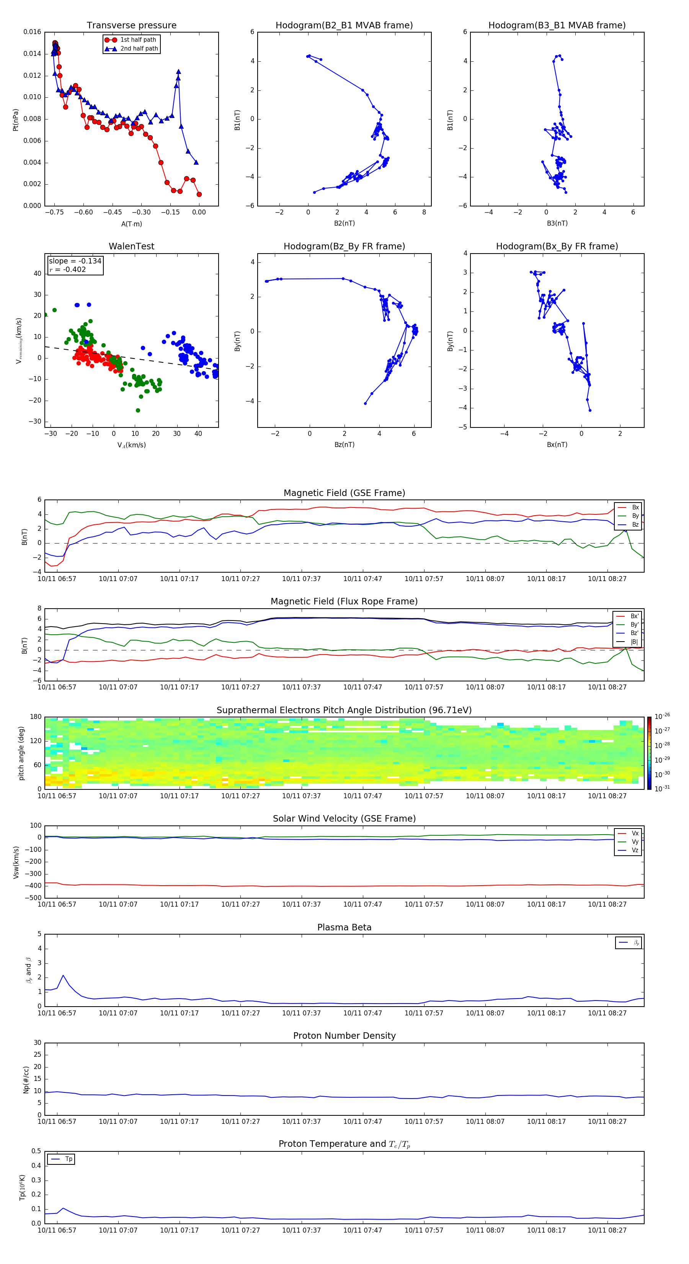689x1264 pixels.
Task: Select Vy in the velocity legend
Action: click(x=628, y=842)
